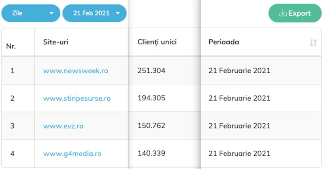Expand the 21 Feb 2021 date dropdown

click(94, 13)
